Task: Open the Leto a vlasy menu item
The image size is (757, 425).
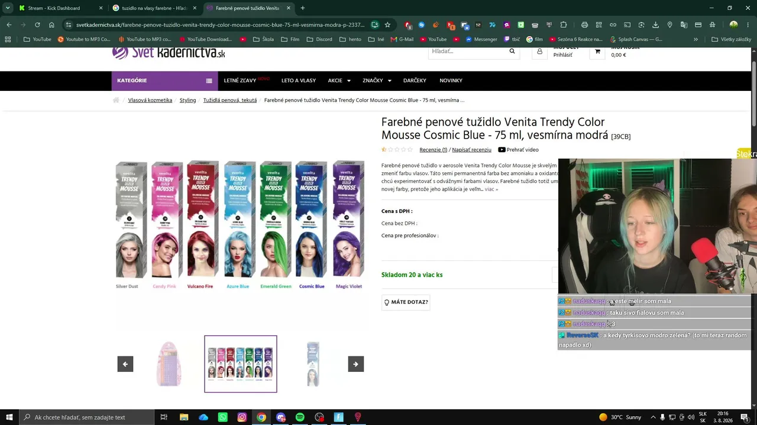Action: point(299,81)
